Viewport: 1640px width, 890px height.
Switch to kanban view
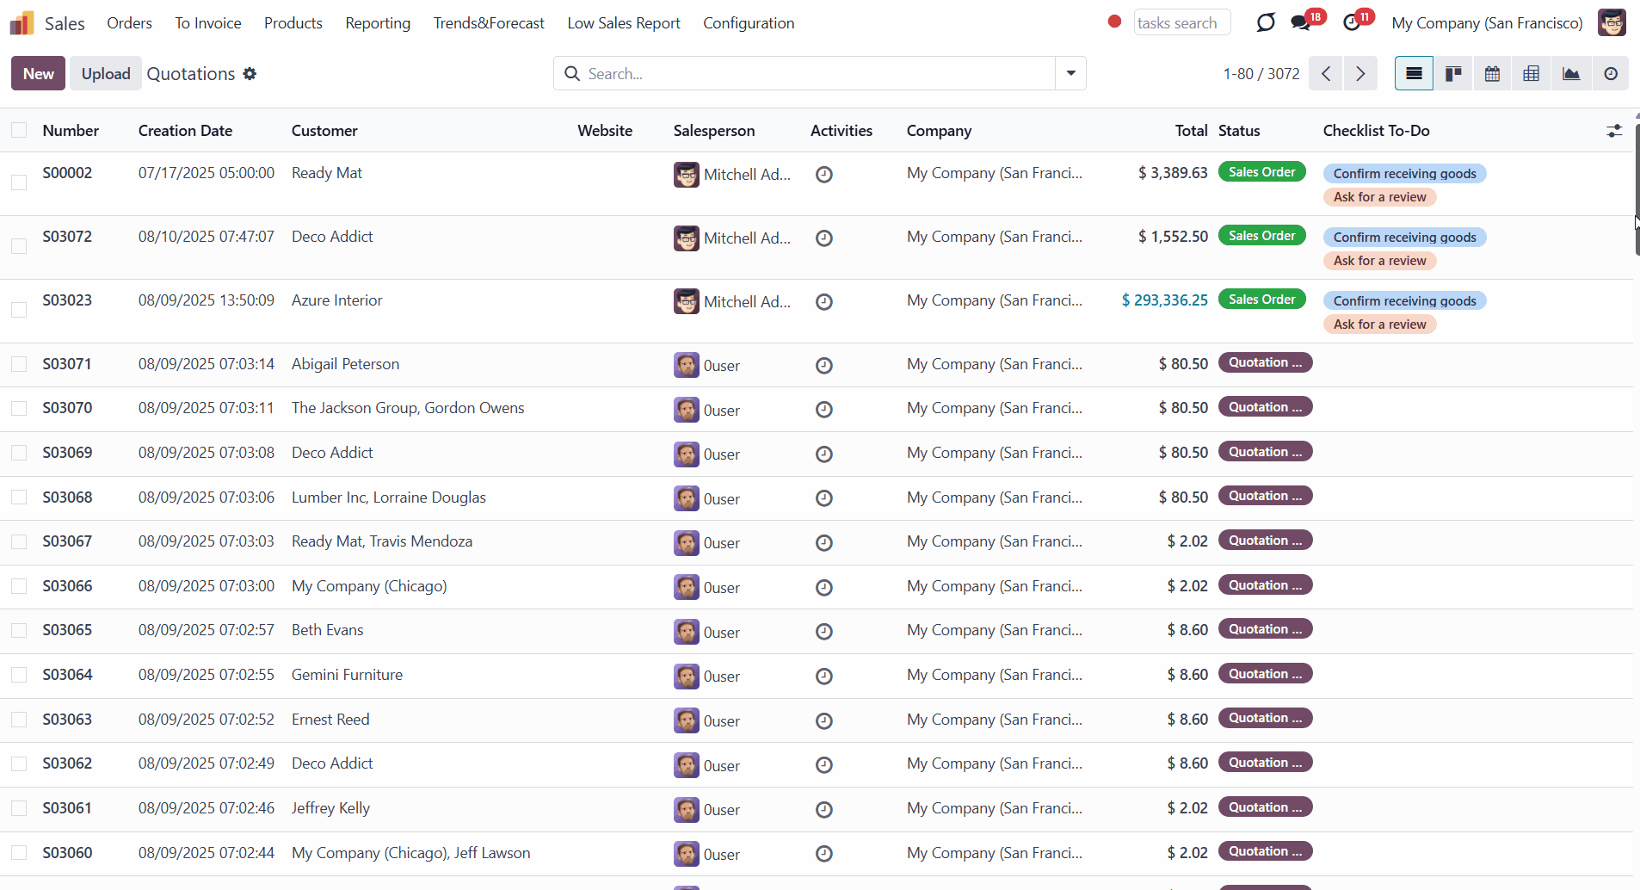[1453, 74]
